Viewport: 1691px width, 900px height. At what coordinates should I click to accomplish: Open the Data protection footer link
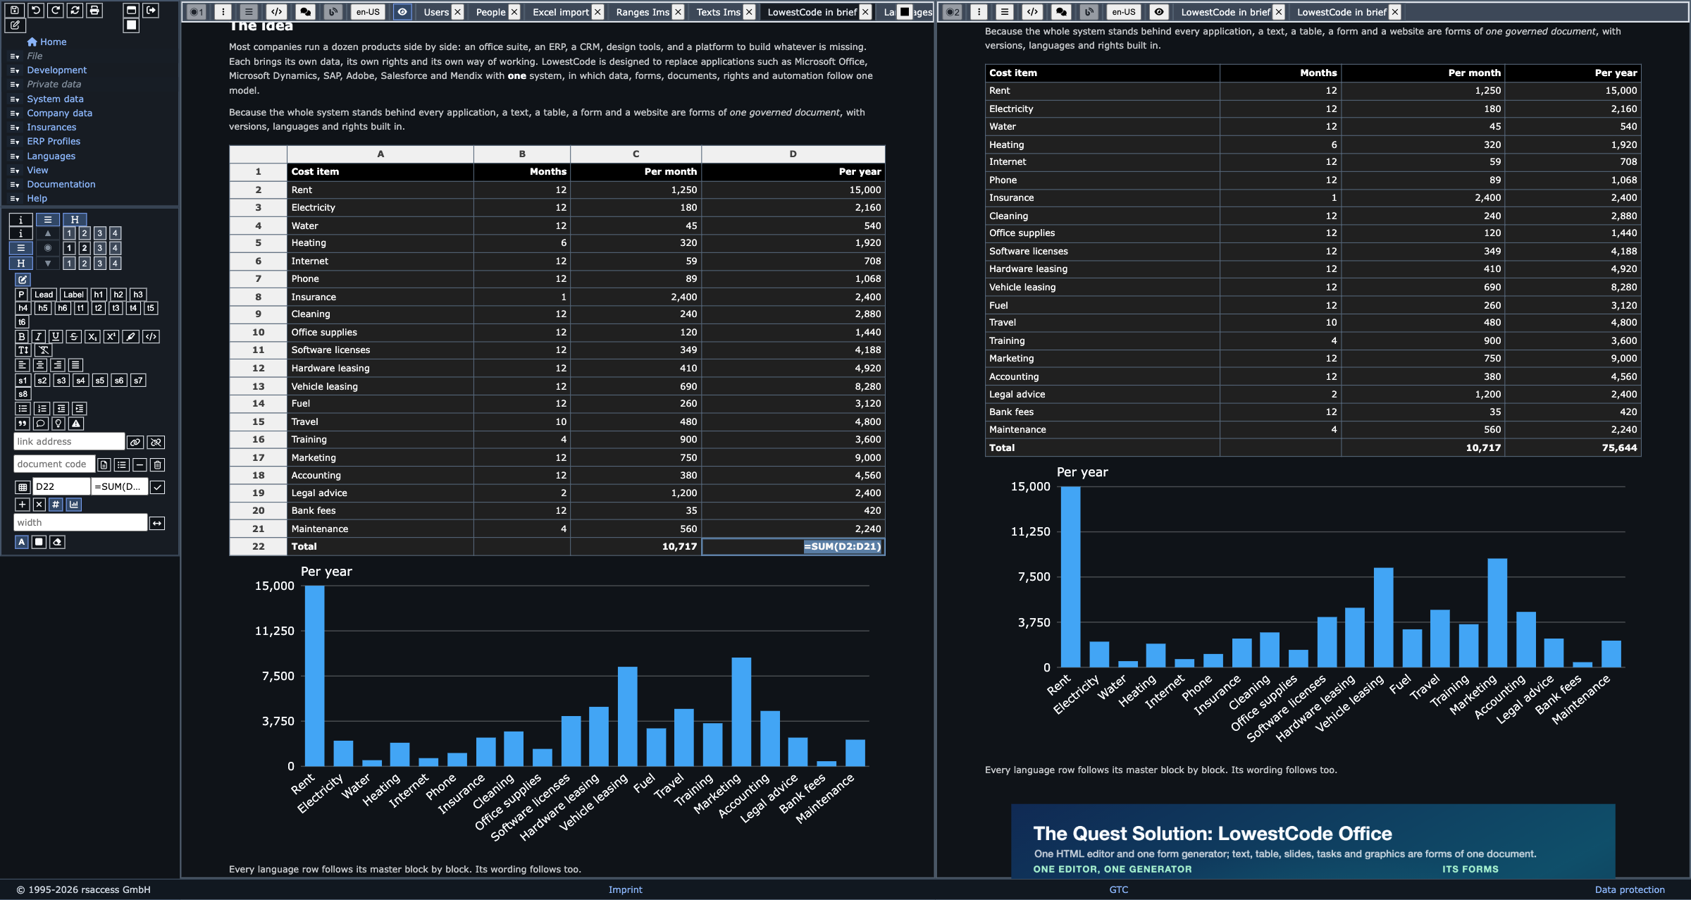(1630, 889)
